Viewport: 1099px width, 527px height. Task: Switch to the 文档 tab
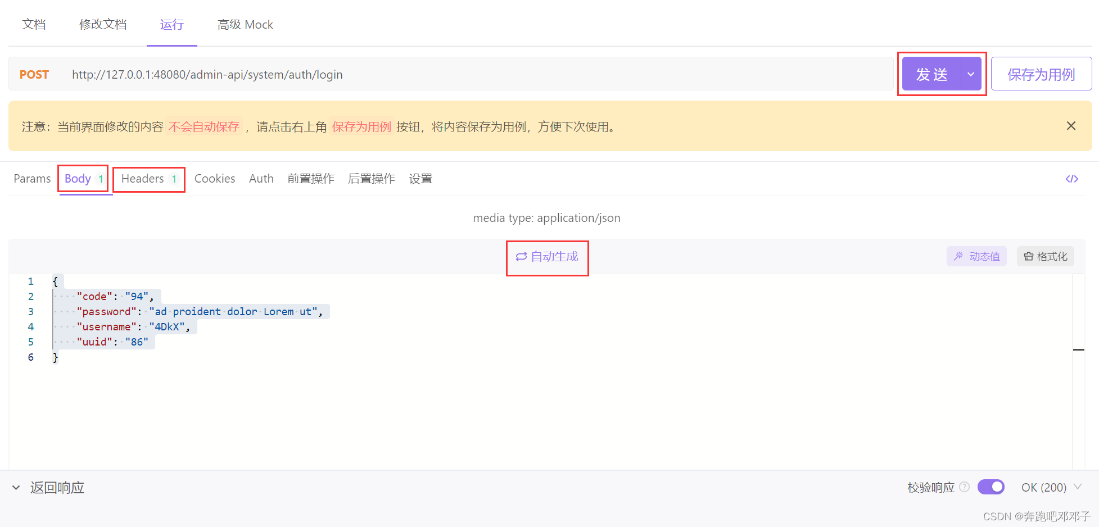(x=34, y=25)
